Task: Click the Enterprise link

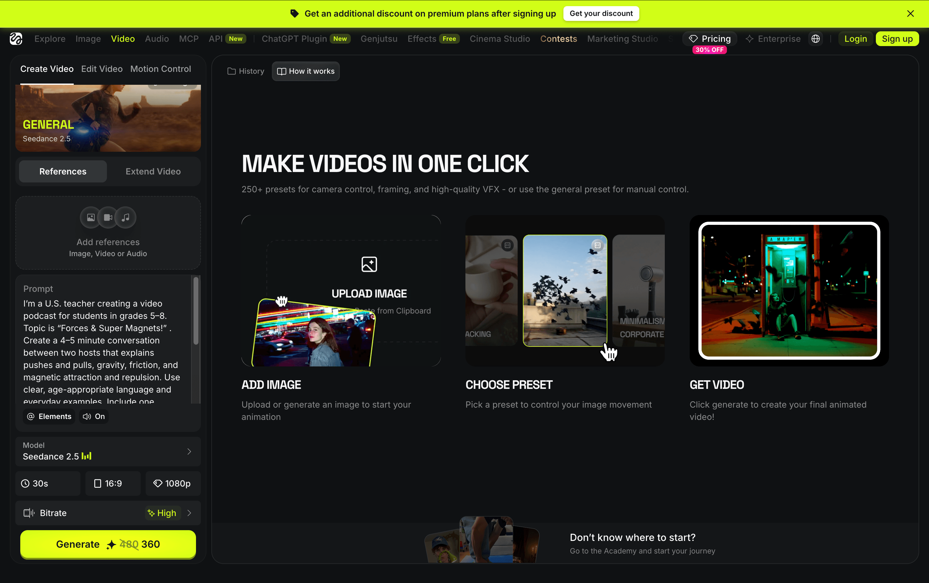Action: 773,39
